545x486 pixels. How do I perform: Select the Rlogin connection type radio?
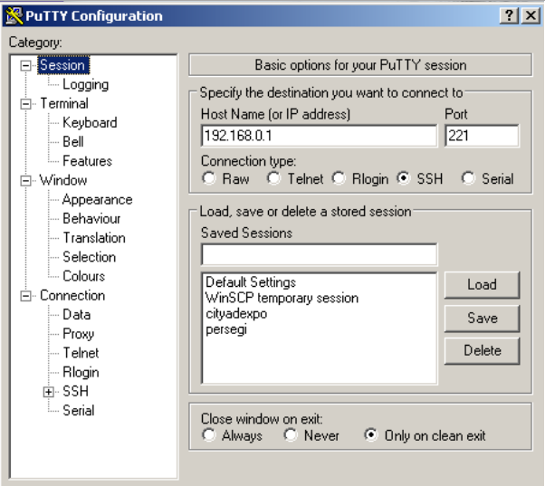pos(339,178)
